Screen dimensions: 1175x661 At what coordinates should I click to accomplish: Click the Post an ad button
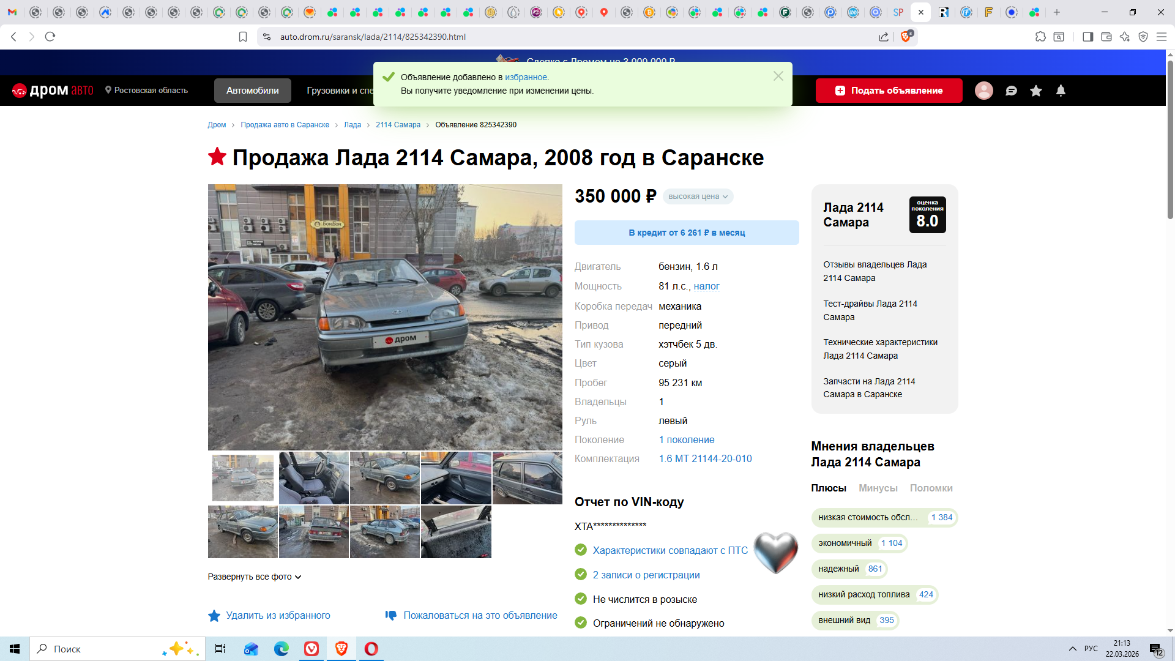889,91
